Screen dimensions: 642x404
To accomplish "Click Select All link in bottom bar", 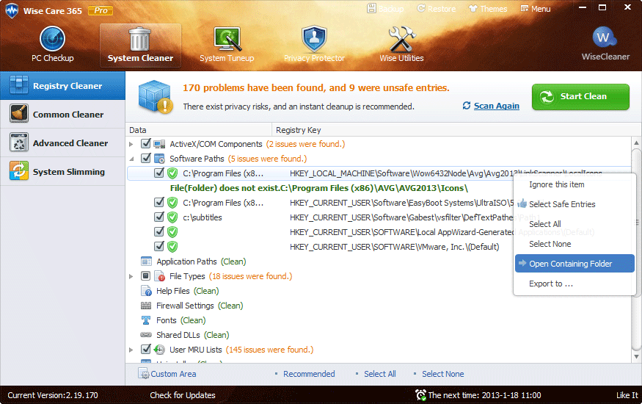I will [x=379, y=374].
